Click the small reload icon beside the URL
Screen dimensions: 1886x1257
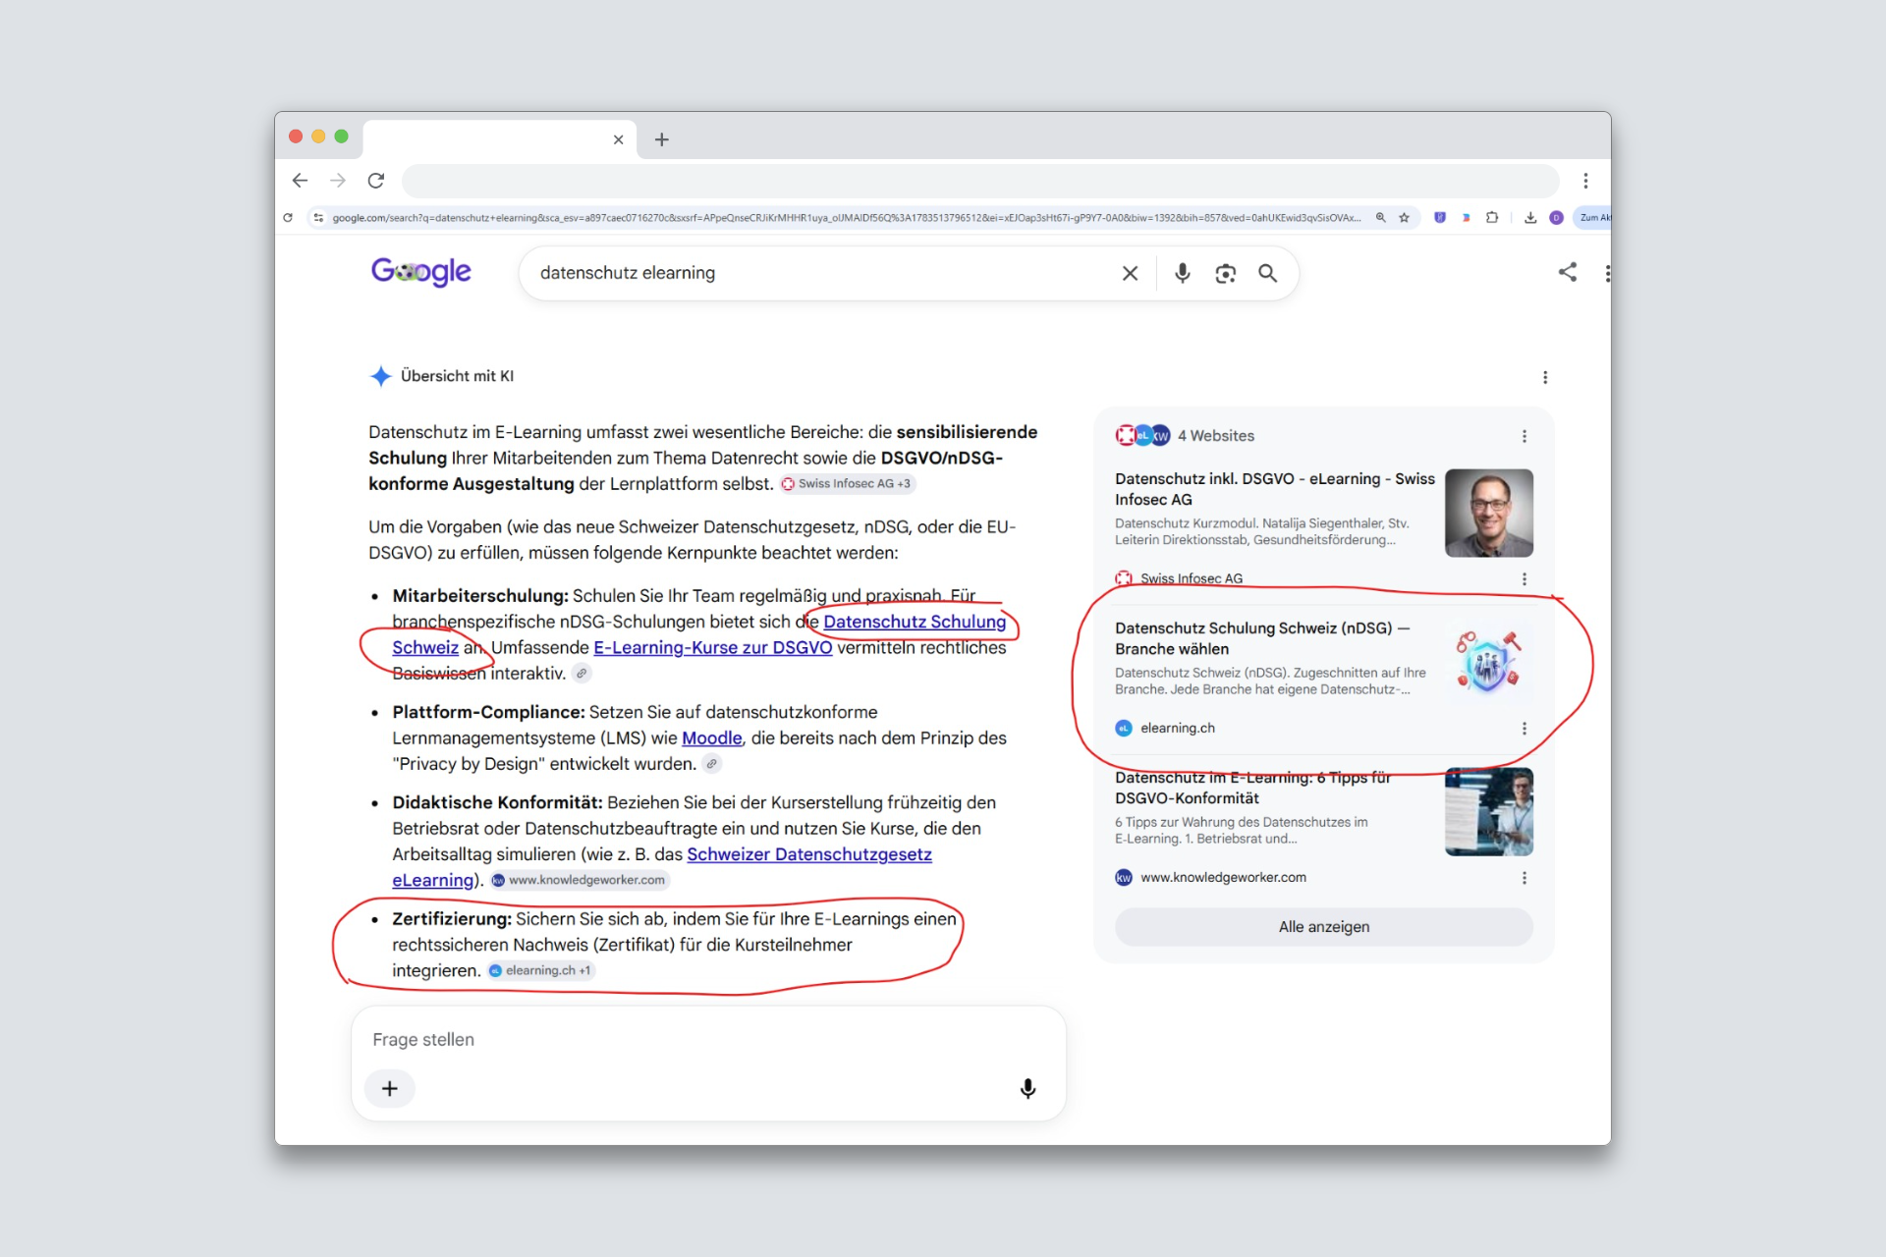click(288, 218)
